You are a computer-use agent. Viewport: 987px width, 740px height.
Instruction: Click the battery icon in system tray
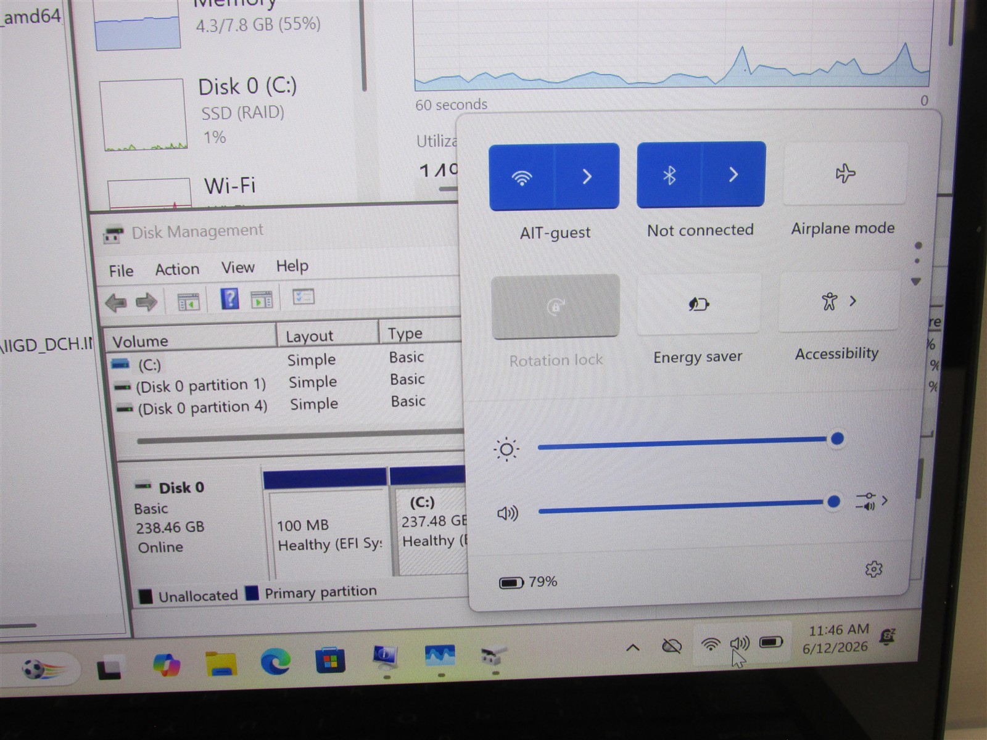[770, 643]
